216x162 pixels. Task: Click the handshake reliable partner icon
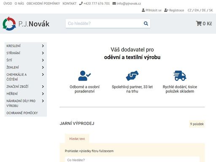pos(132,76)
